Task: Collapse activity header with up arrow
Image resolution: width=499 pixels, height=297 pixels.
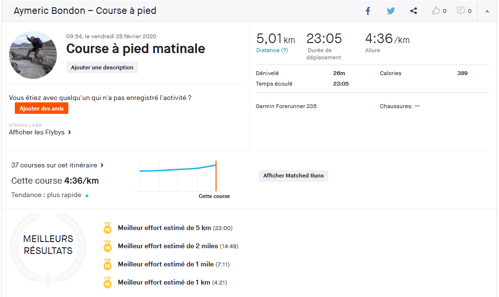Action: (487, 11)
